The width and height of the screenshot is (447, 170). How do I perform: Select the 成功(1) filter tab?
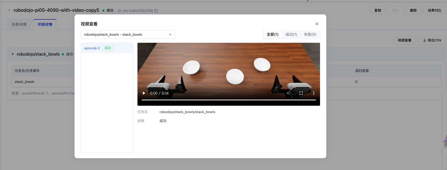pos(291,34)
